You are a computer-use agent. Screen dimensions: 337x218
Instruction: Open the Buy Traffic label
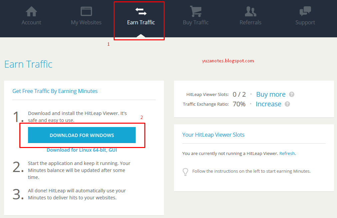click(x=196, y=23)
